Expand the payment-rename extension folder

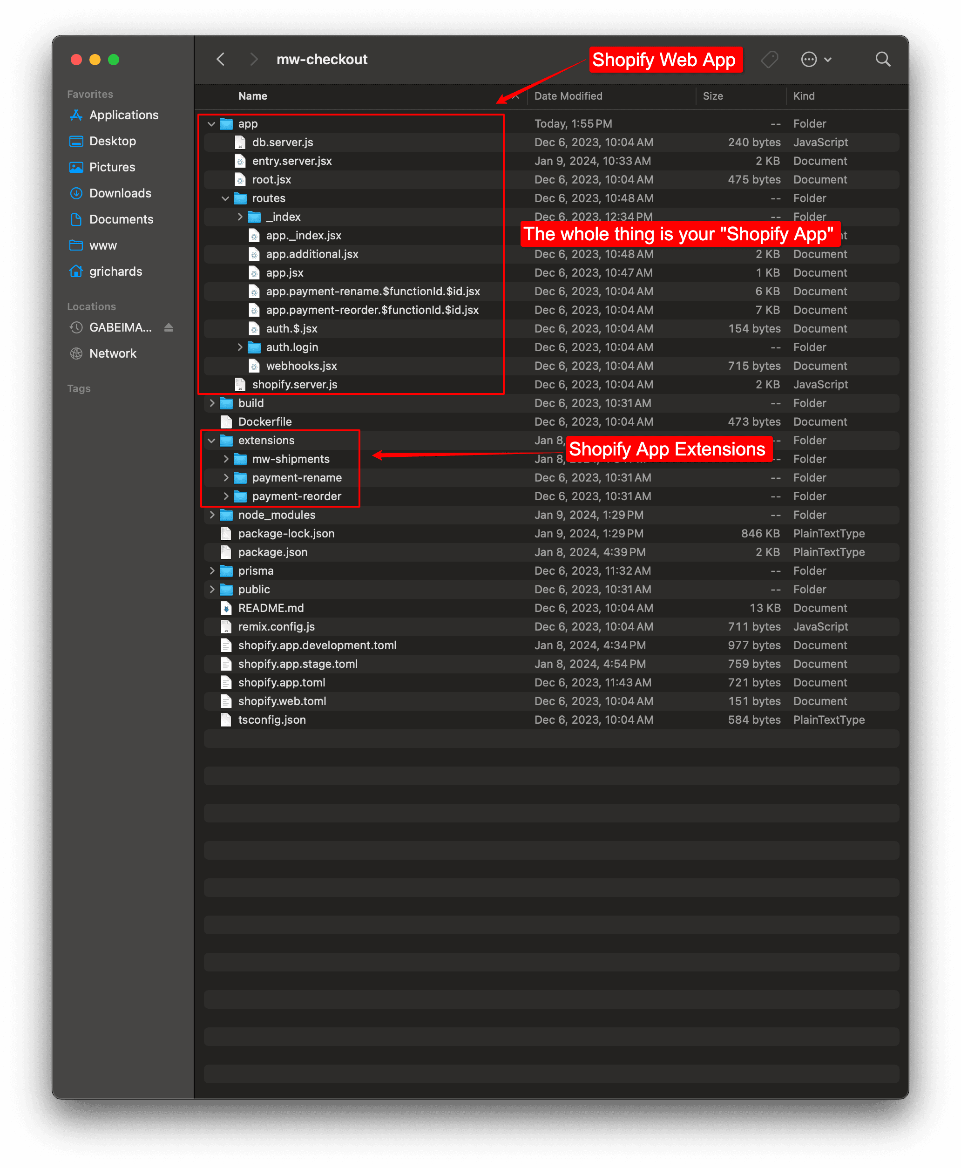(225, 478)
